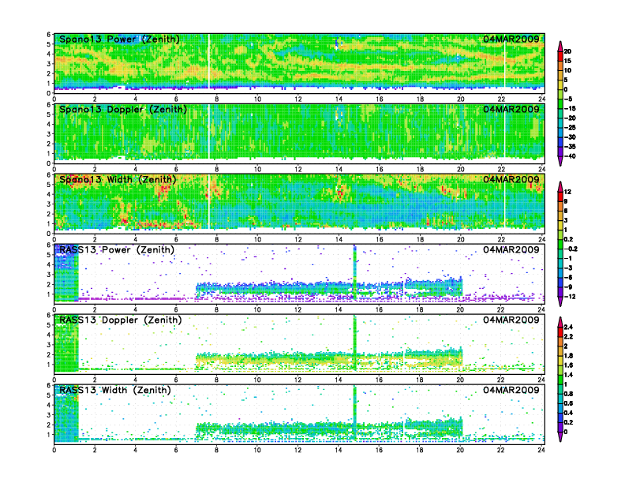The height and width of the screenshot is (483, 625).
Task: Pick the yellow segment of the 2.4 to 0 colorbar
Action: click(560, 360)
